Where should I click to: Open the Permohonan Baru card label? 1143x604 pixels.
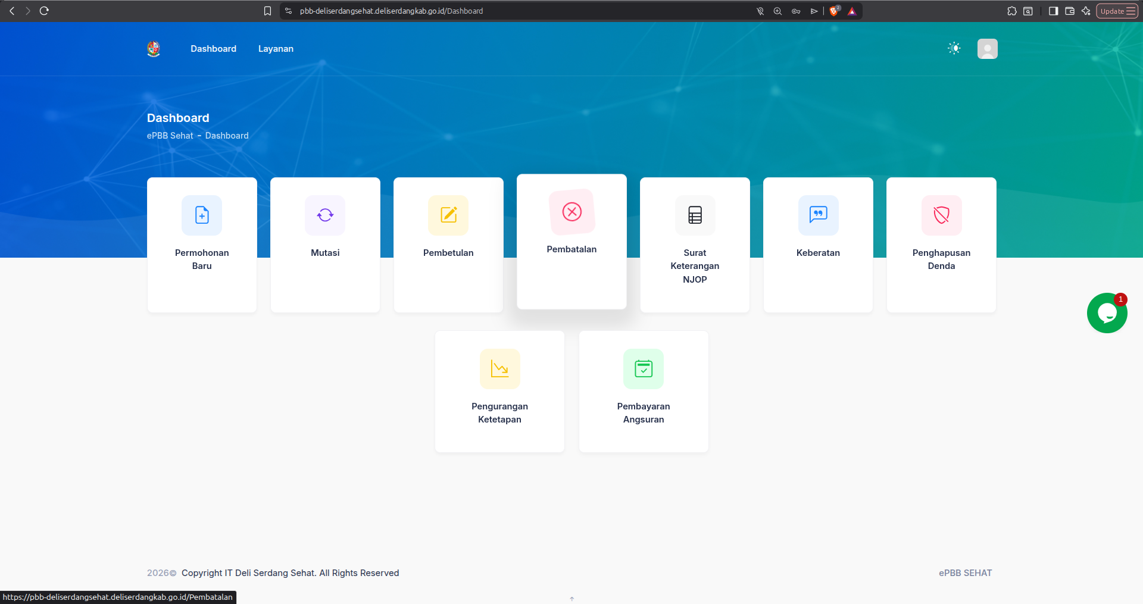202,259
